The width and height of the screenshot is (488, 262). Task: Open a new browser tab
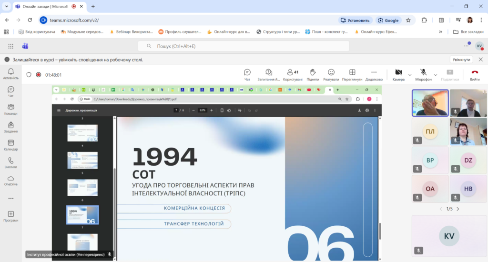click(93, 6)
